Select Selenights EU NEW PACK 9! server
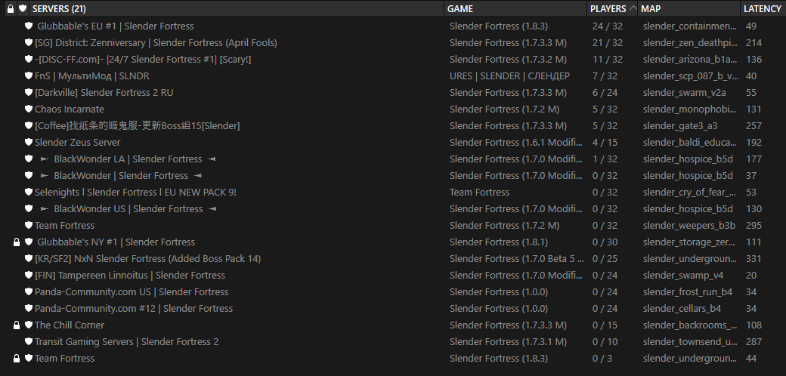Viewport: 786px width, 376px height. point(135,193)
